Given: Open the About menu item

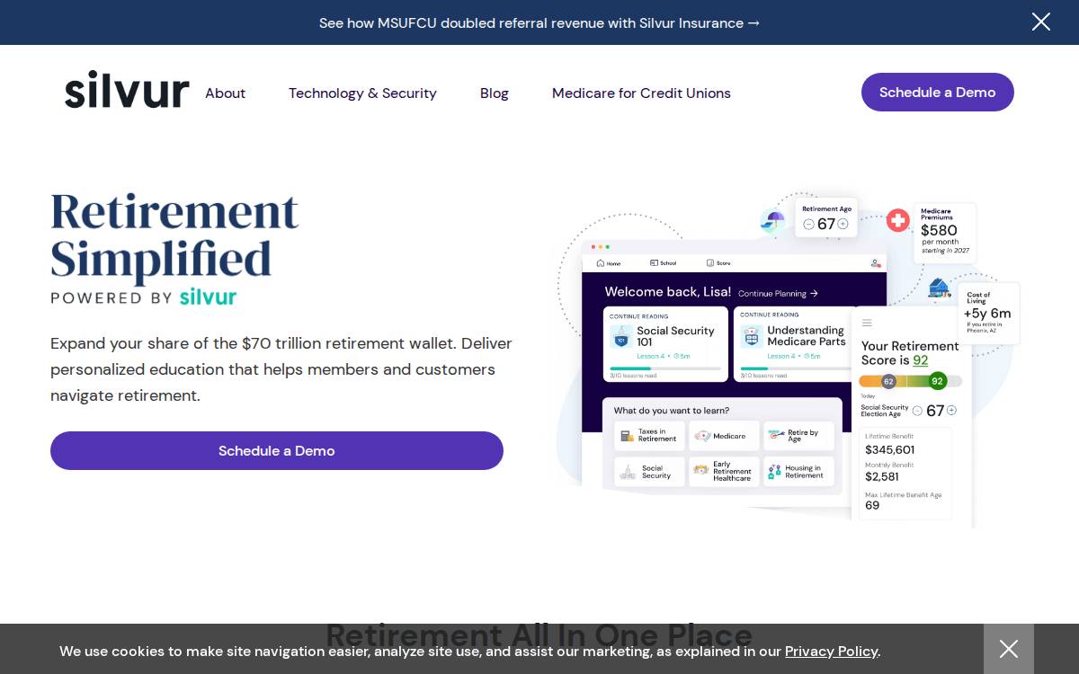Looking at the screenshot, I should tap(225, 93).
